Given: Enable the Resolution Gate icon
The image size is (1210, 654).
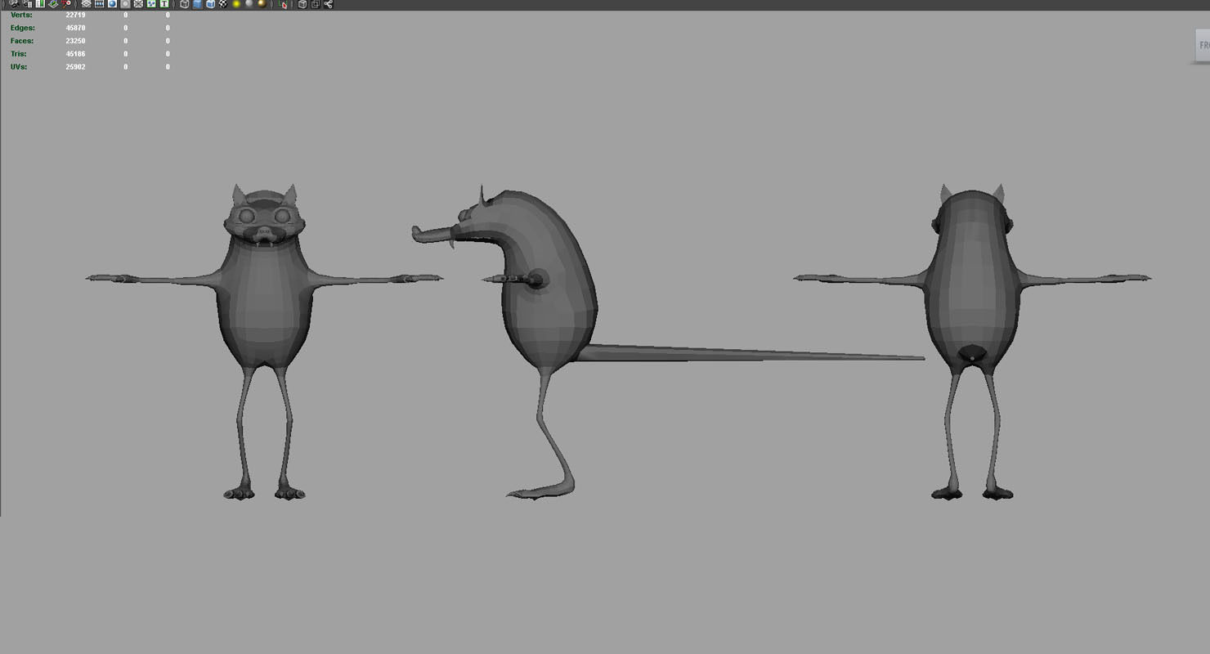Looking at the screenshot, I should 112,5.
